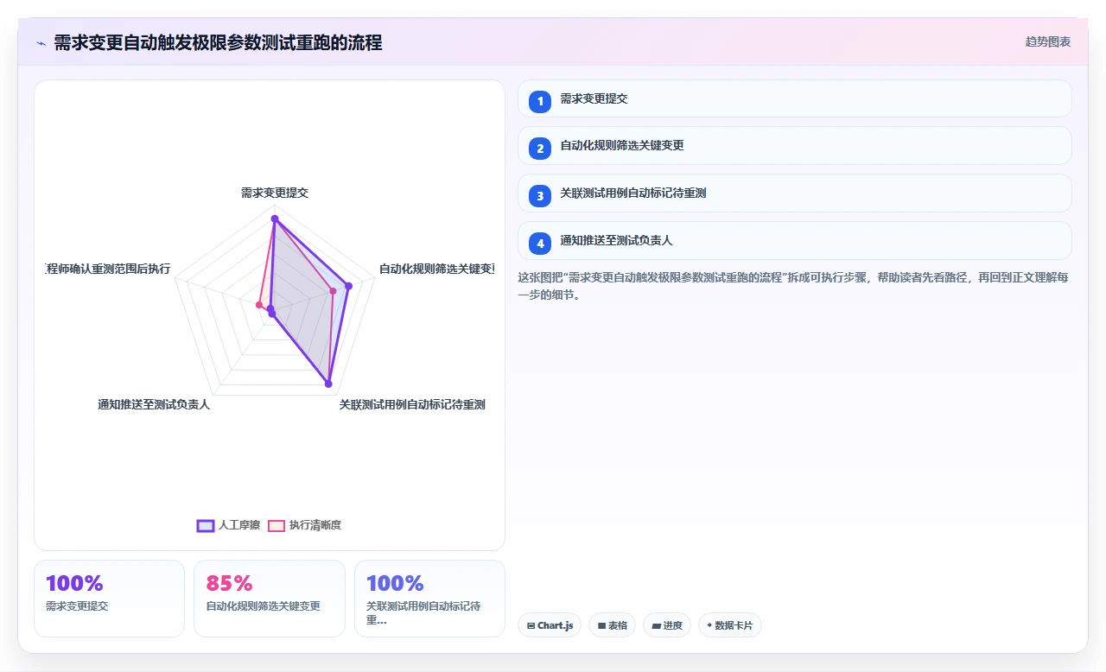Click the radar axis label "自动化规则筛选关键变更"
This screenshot has width=1106, height=672.
[436, 269]
